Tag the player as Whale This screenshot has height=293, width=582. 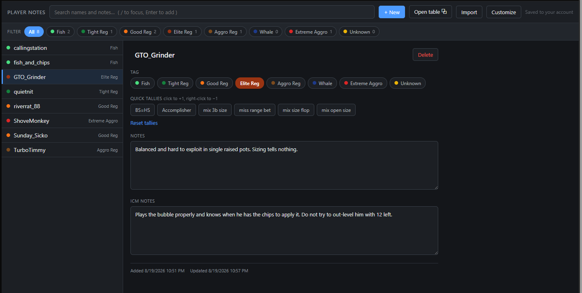(322, 83)
